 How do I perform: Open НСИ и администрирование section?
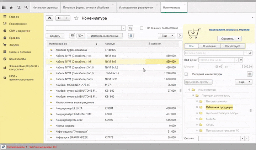pyautogui.click(x=21, y=78)
